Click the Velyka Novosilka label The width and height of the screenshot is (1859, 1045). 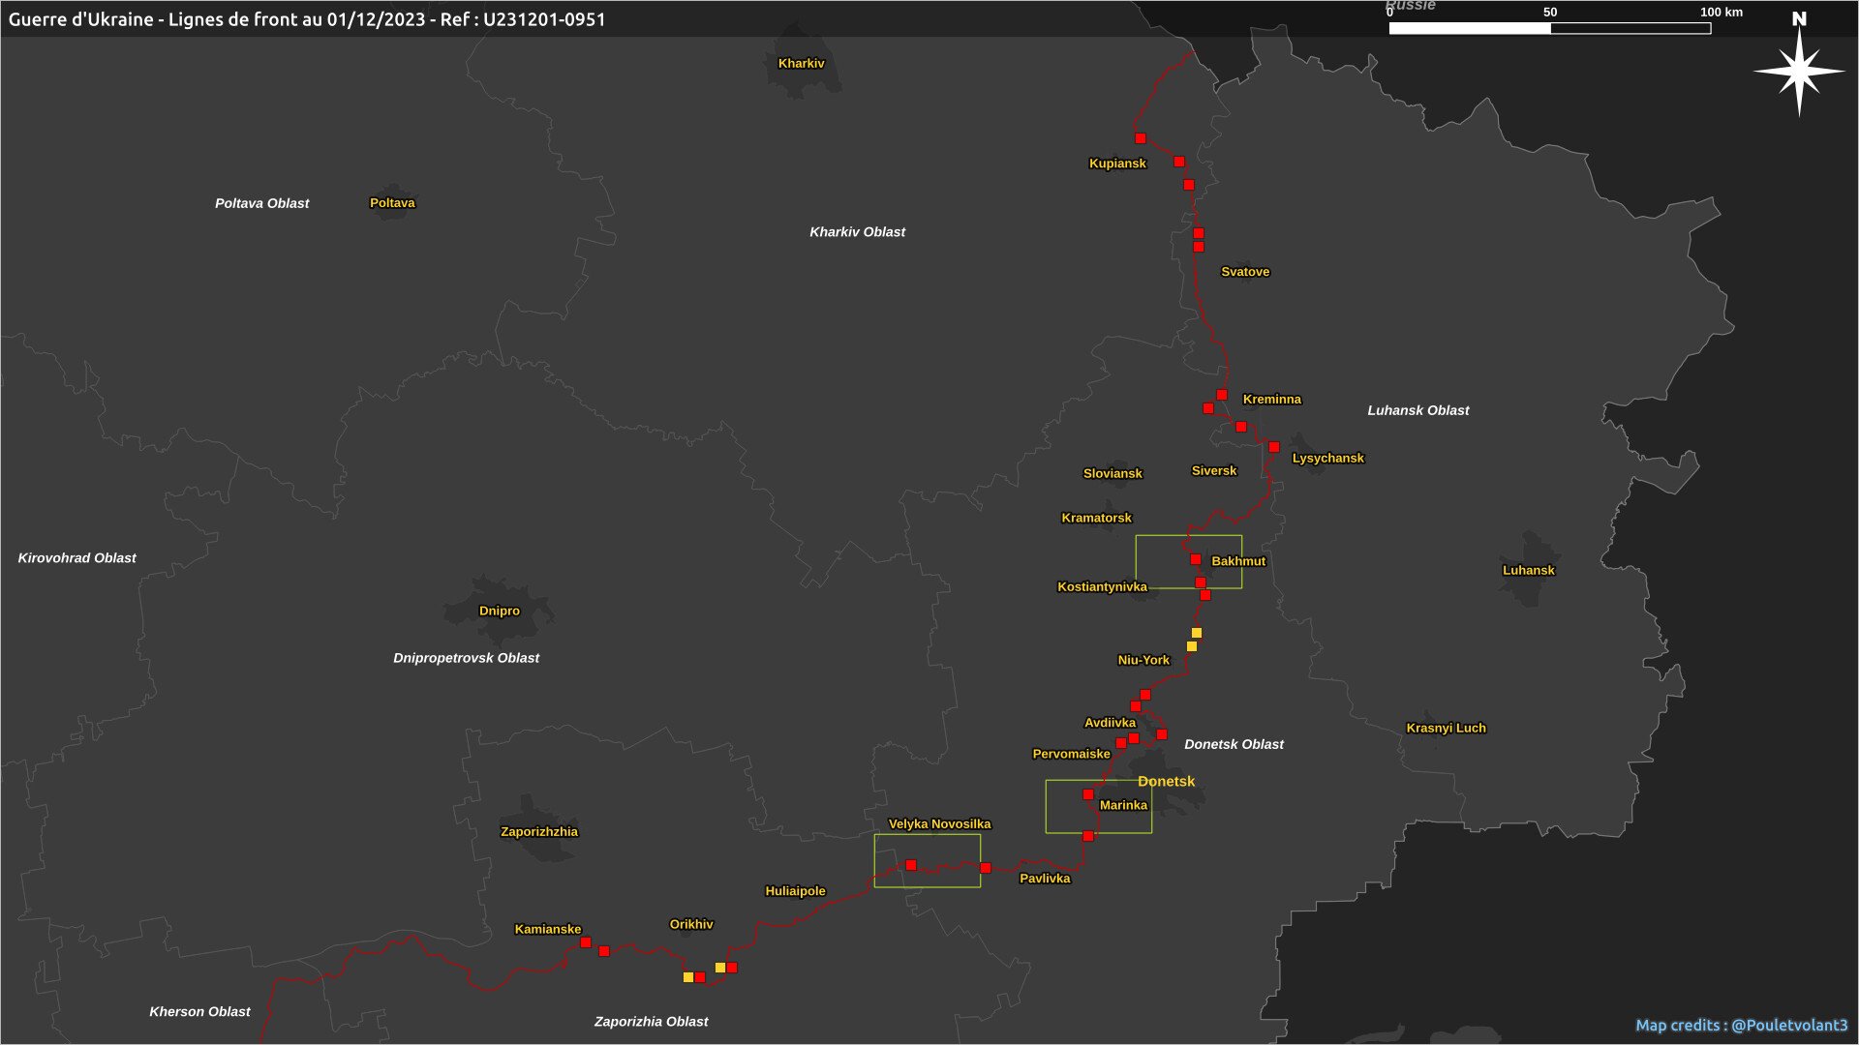[940, 824]
